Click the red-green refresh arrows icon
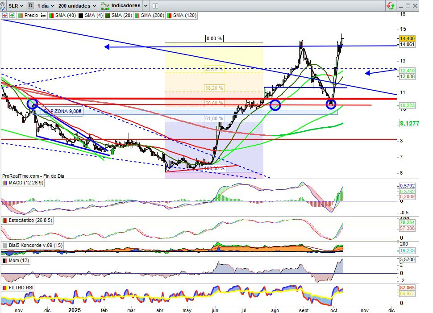Screen dimensions: 433x313 coord(391,6)
